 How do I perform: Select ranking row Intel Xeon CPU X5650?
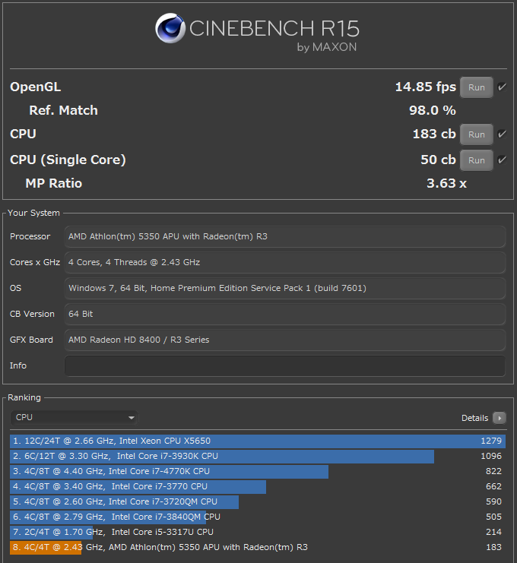coord(258,441)
